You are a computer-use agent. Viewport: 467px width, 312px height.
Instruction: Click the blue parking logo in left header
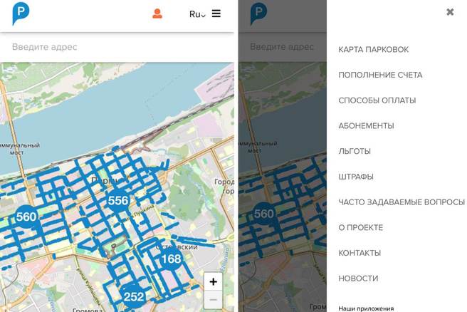(21, 14)
